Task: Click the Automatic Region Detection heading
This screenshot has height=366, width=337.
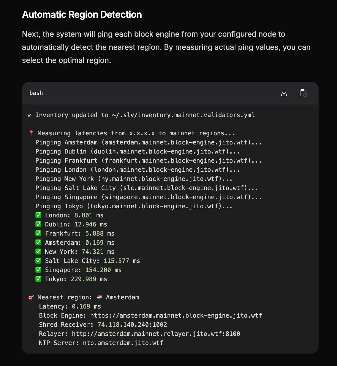Action: pos(82,14)
